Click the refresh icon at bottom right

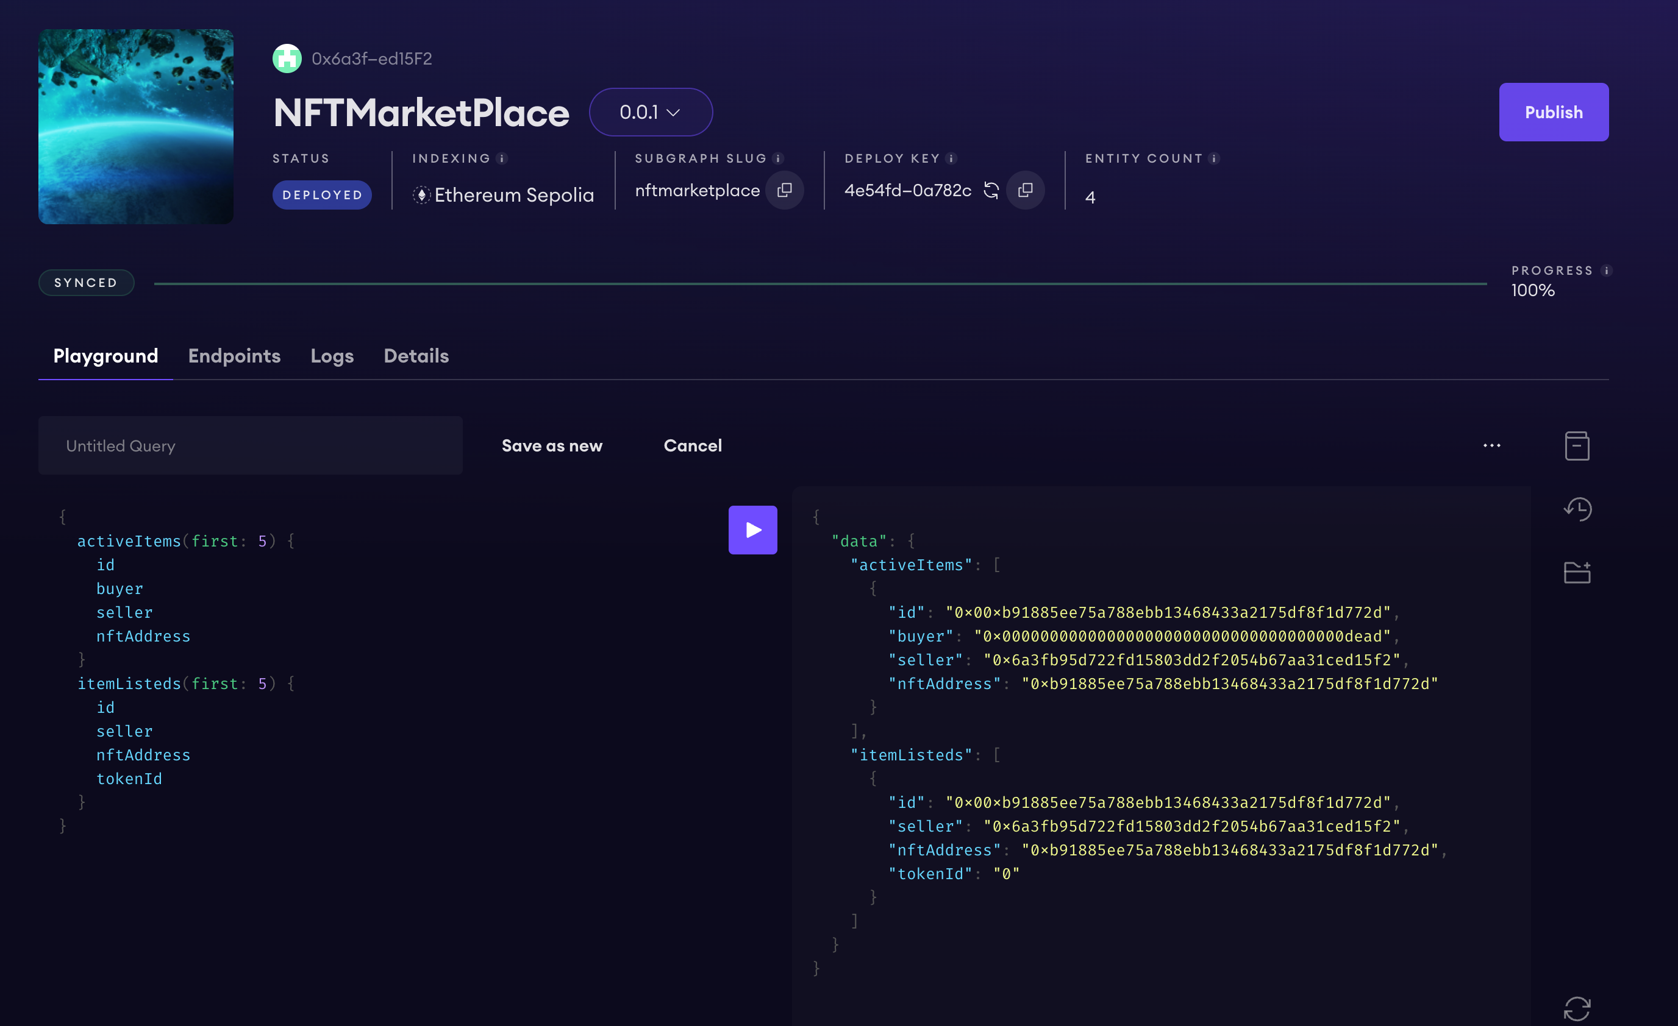pyautogui.click(x=1577, y=1008)
